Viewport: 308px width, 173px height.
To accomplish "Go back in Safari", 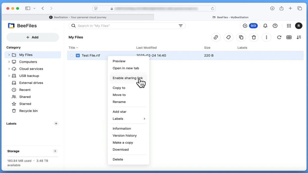I will point(43,8).
